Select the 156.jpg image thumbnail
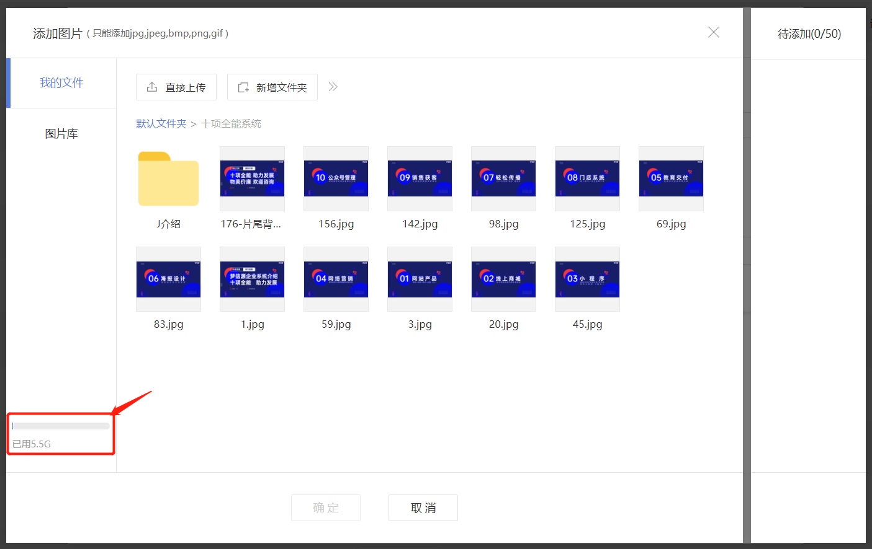Viewport: 872px width, 549px height. coord(336,179)
